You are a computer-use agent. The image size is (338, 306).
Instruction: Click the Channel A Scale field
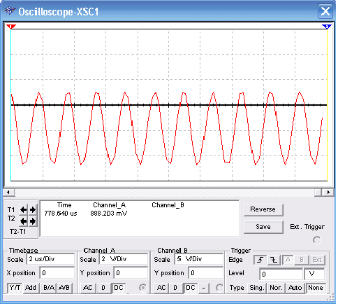tap(124, 259)
